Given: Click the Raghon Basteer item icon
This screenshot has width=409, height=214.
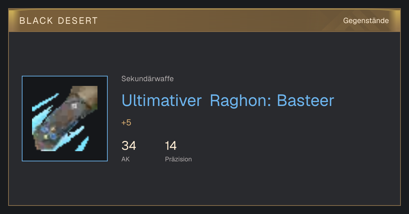Looking at the screenshot, I should tap(65, 119).
